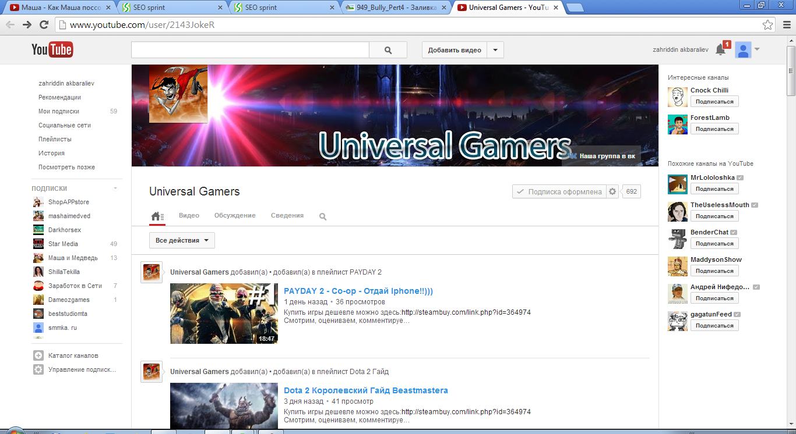This screenshot has width=796, height=434.
Task: Expand Добавить видео dropdown arrow
Action: pyautogui.click(x=495, y=50)
